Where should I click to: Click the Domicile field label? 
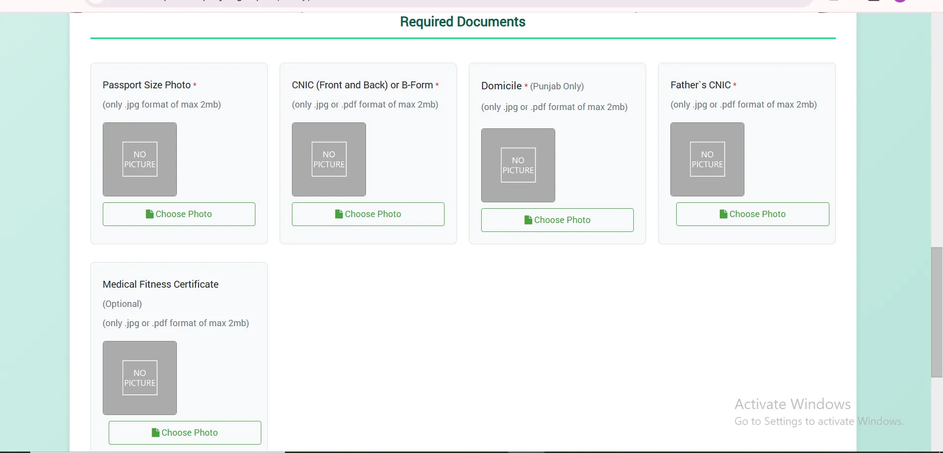[x=501, y=86]
